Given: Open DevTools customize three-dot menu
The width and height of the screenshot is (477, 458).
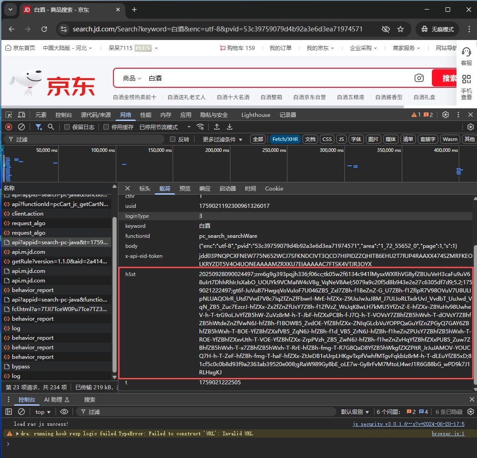Looking at the screenshot, I should tap(458, 115).
